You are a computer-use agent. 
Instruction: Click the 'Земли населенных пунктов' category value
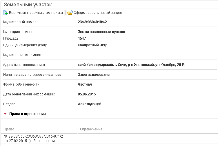click(x=101, y=32)
